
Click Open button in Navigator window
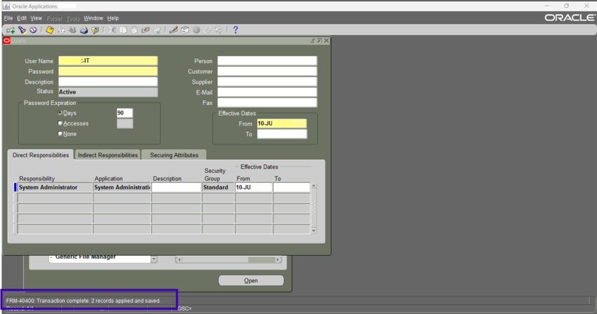click(x=251, y=281)
